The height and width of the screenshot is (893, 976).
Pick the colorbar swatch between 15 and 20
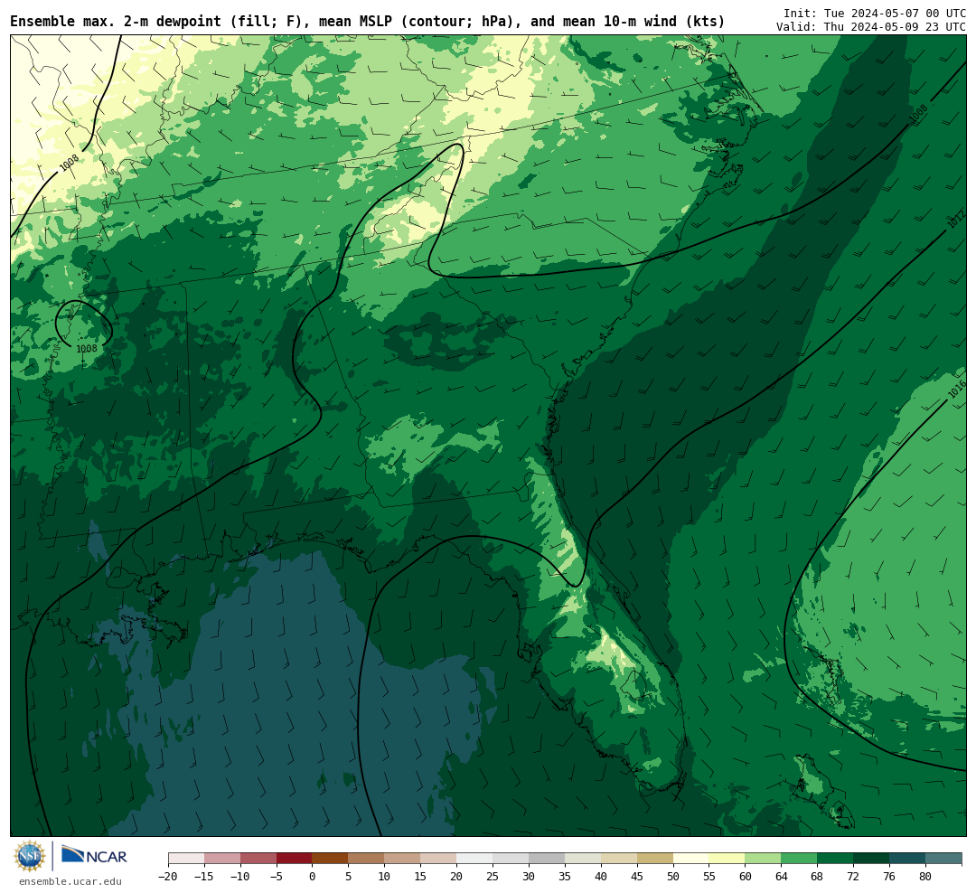[x=438, y=859]
